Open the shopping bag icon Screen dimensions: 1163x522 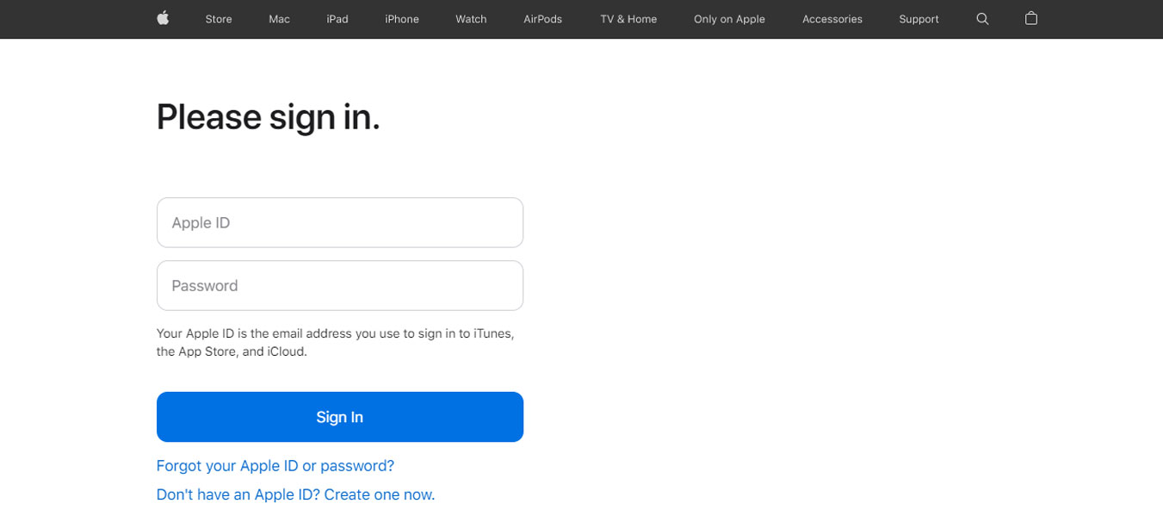tap(1031, 18)
